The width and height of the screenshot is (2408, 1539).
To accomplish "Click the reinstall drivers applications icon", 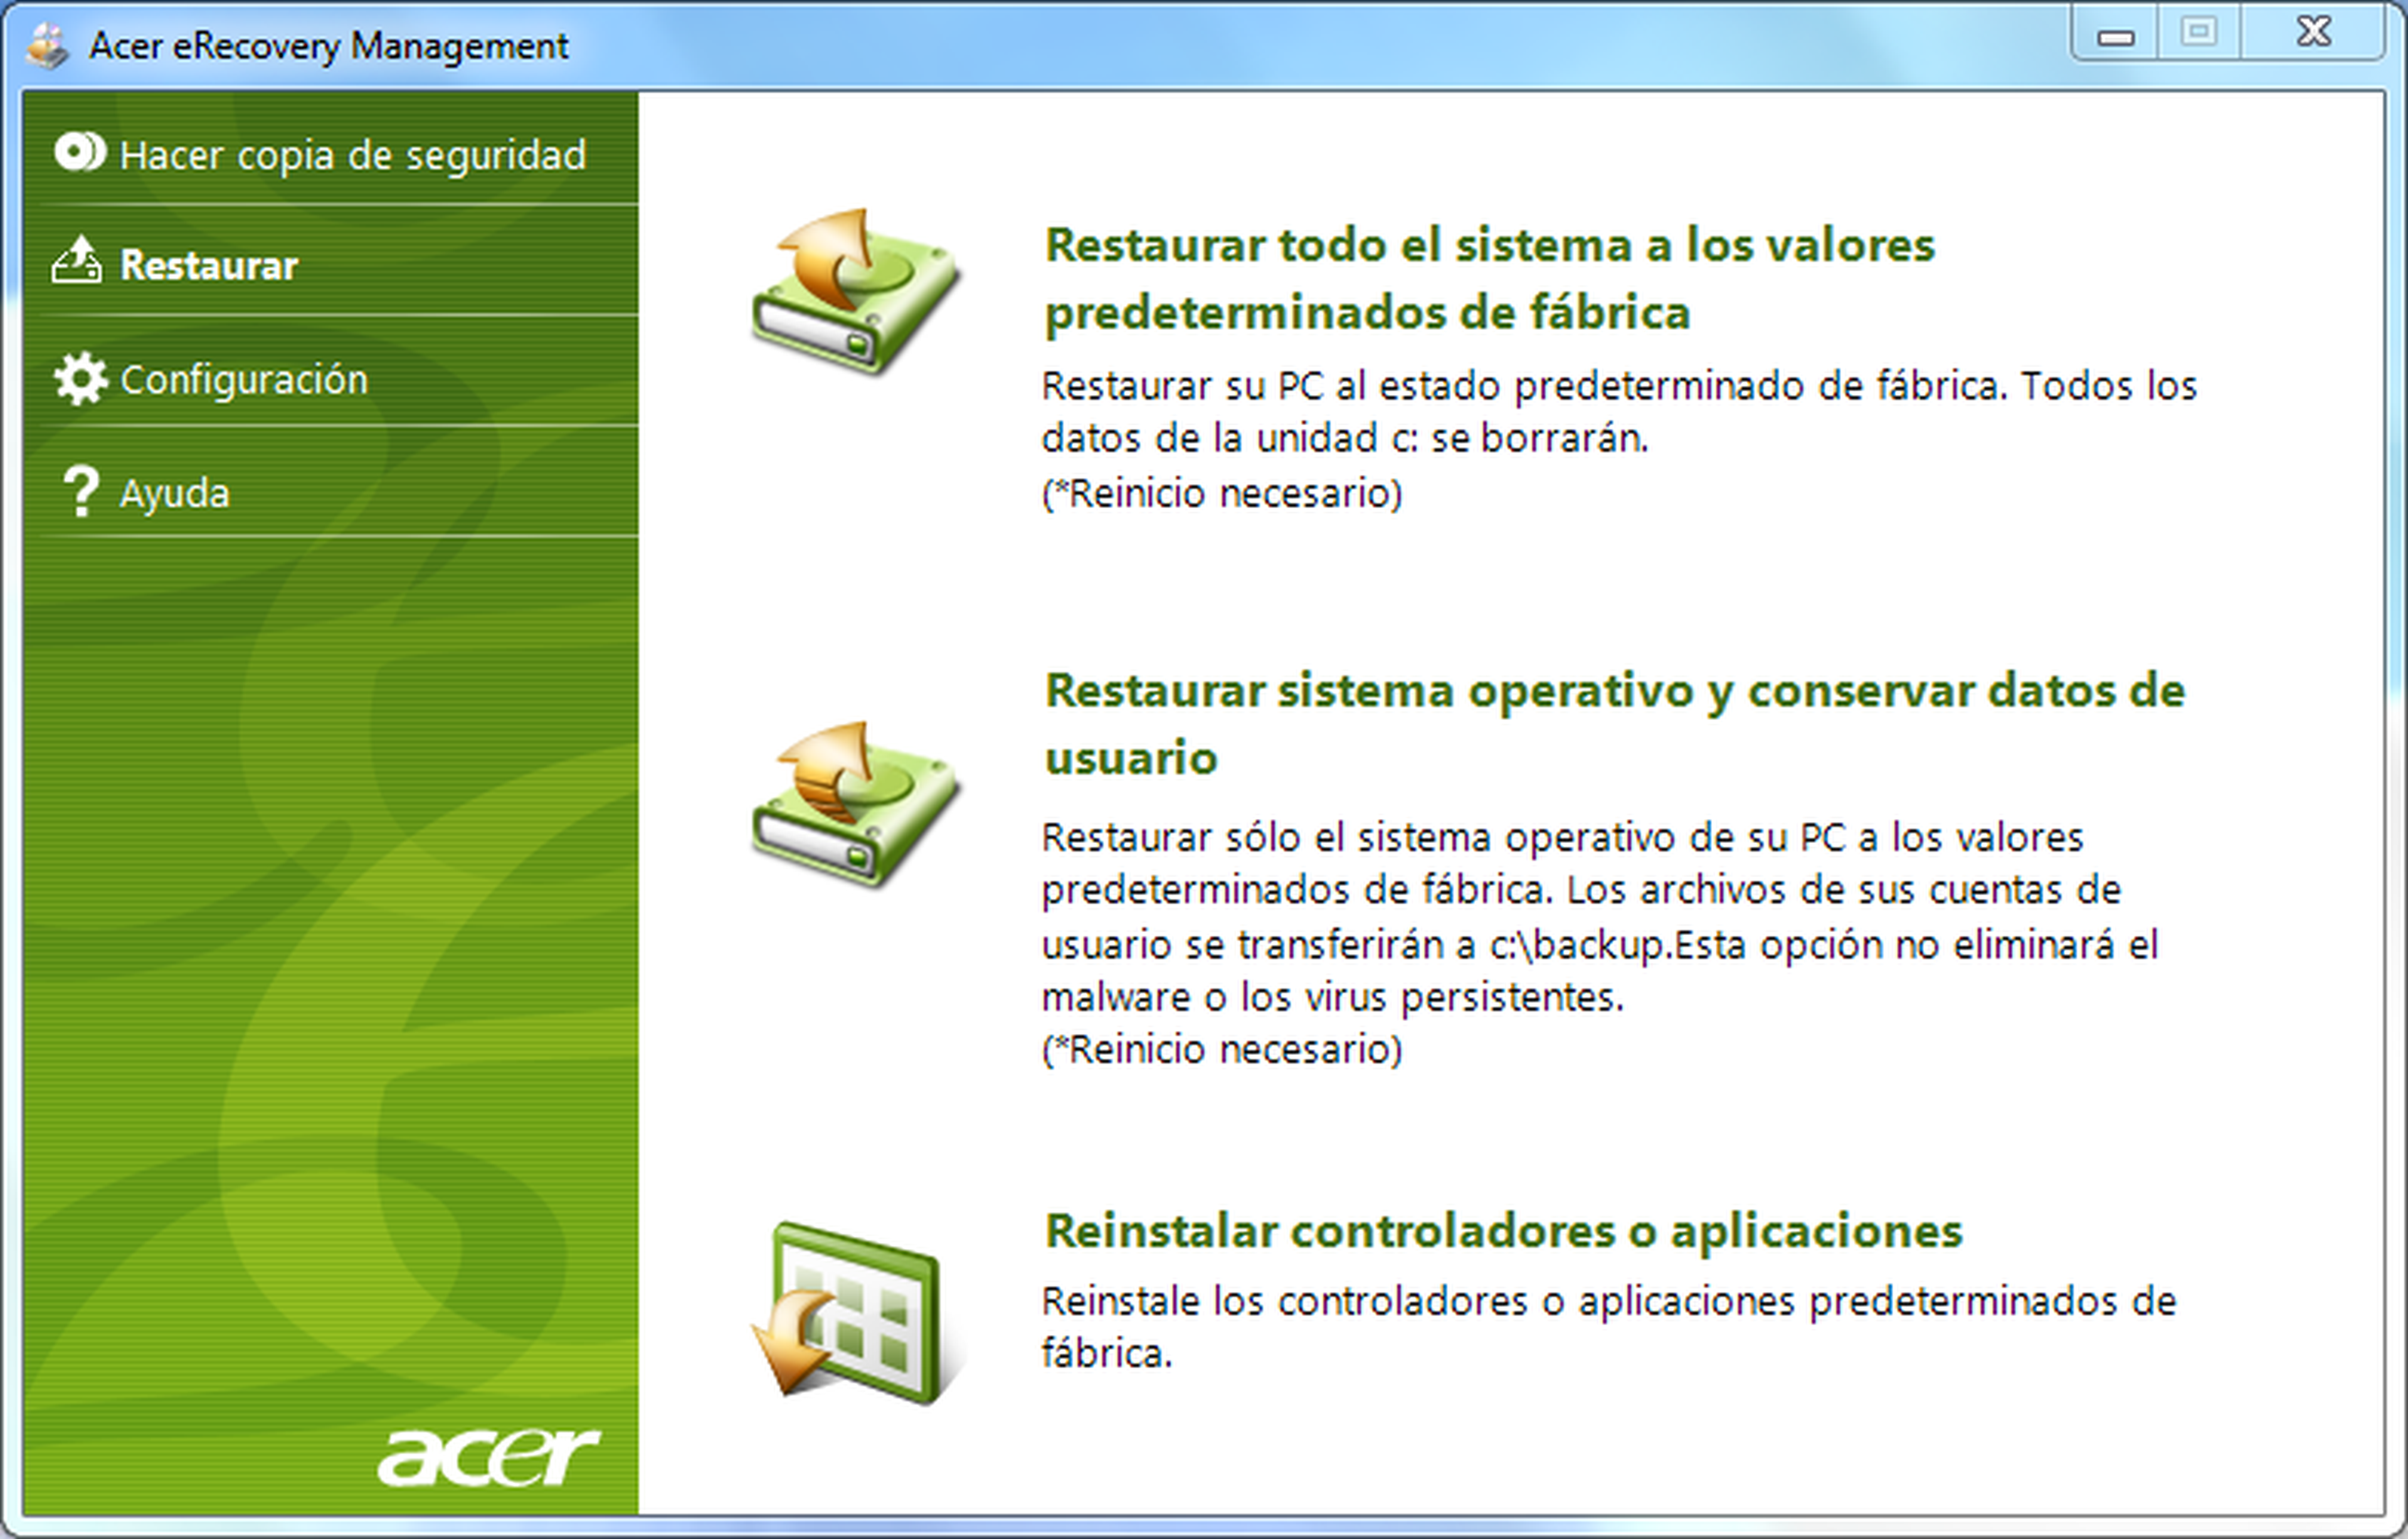I will (x=855, y=1311).
